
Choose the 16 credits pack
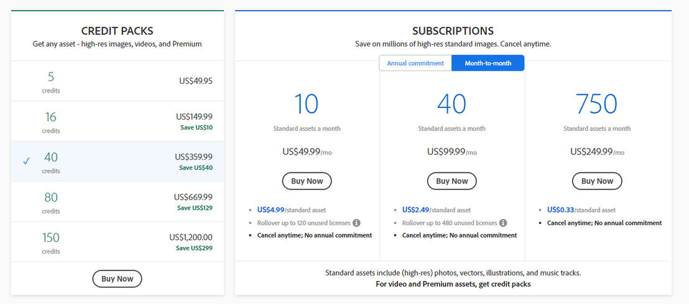click(x=118, y=121)
